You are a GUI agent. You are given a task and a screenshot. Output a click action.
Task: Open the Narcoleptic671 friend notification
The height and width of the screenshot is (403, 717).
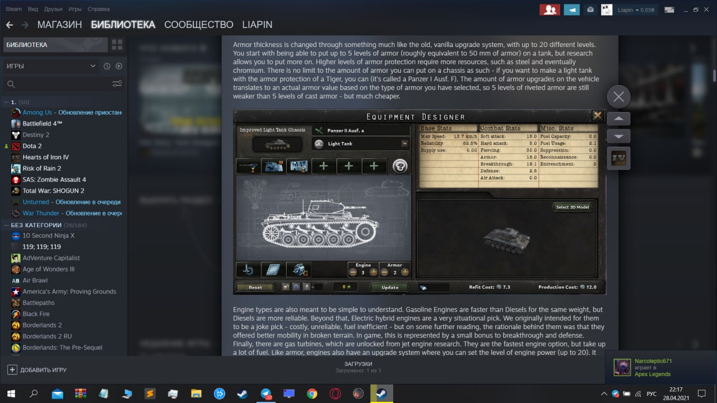pos(661,367)
